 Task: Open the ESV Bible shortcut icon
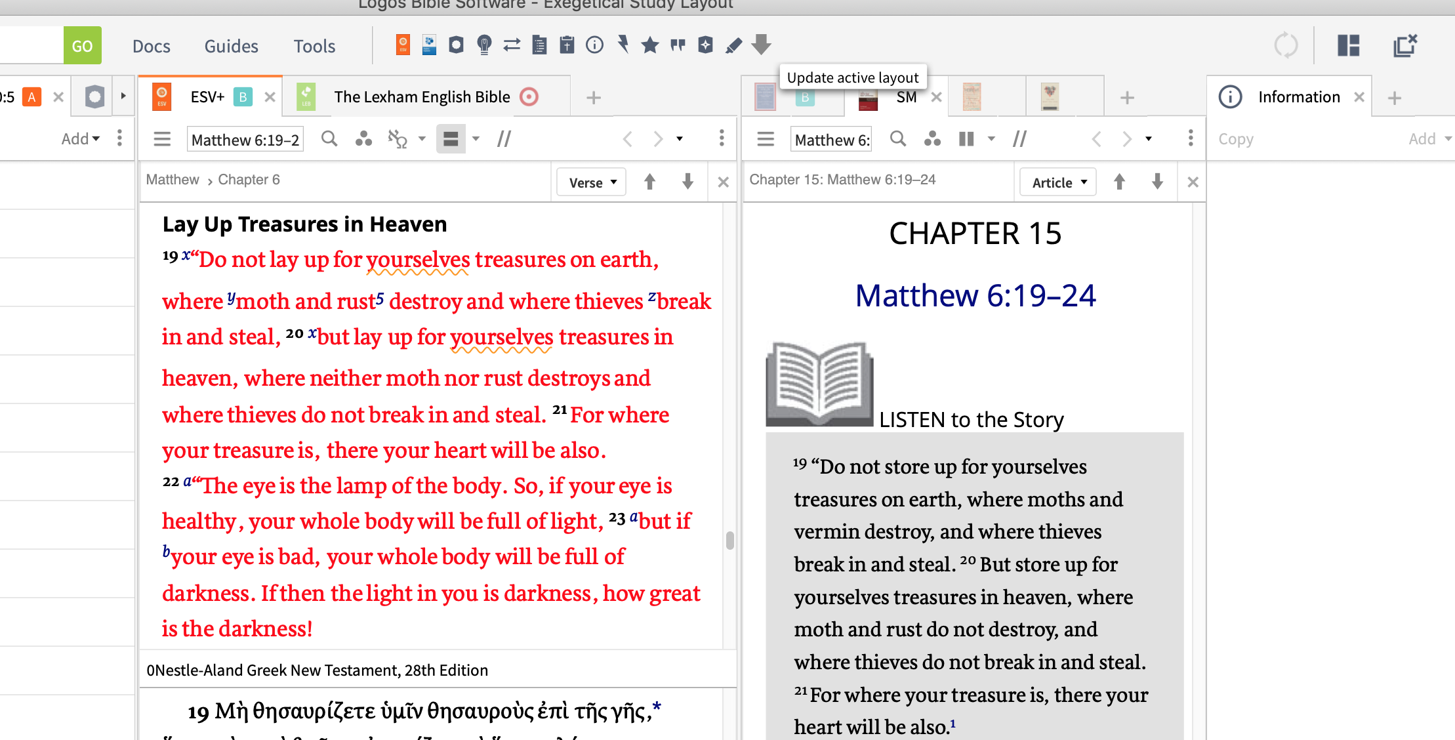pos(403,45)
